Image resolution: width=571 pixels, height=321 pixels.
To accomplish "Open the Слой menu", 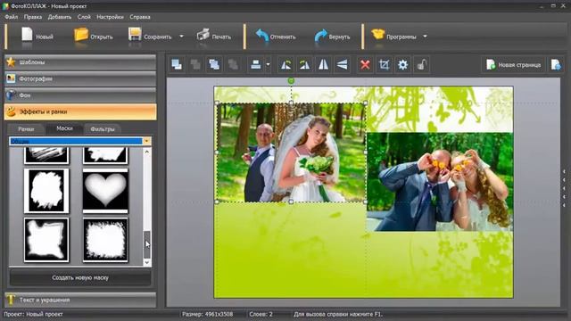I will pyautogui.click(x=84, y=17).
